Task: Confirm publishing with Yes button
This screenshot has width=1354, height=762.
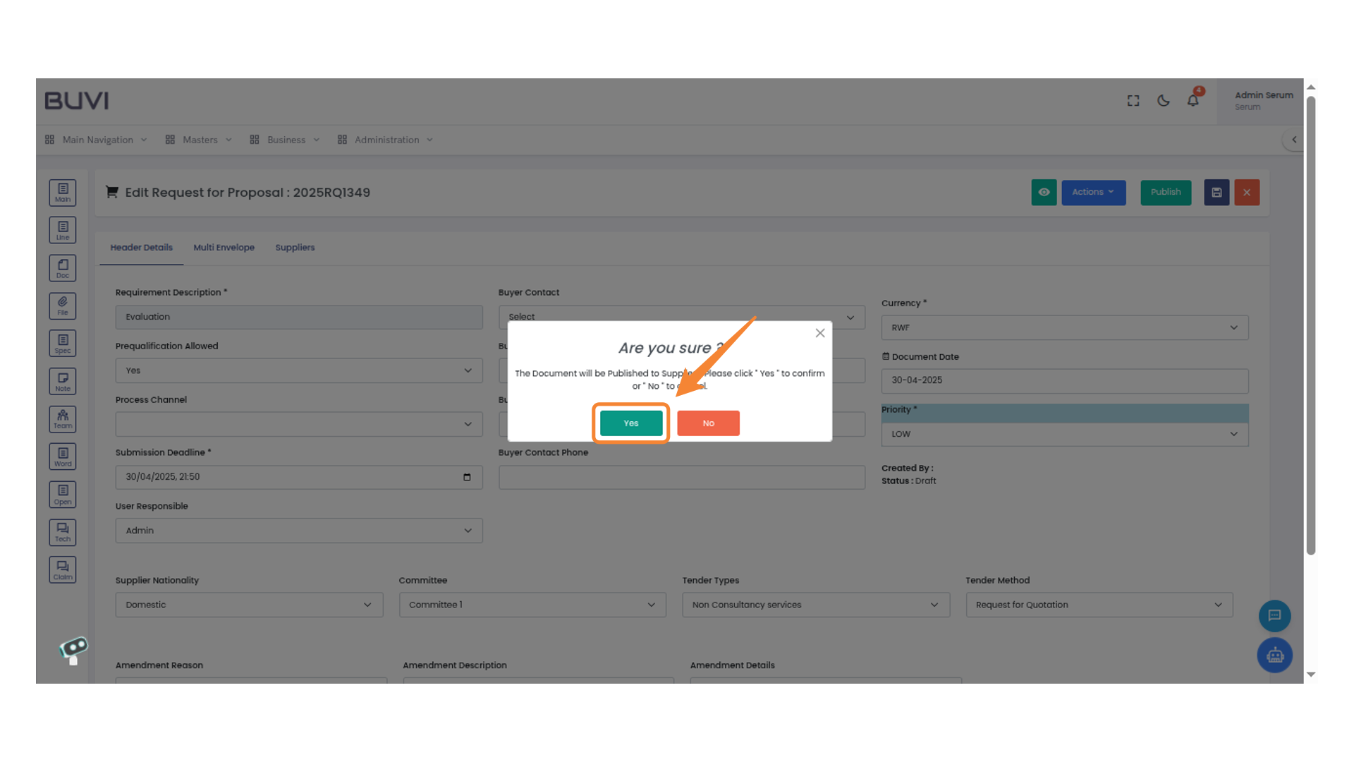Action: [631, 423]
